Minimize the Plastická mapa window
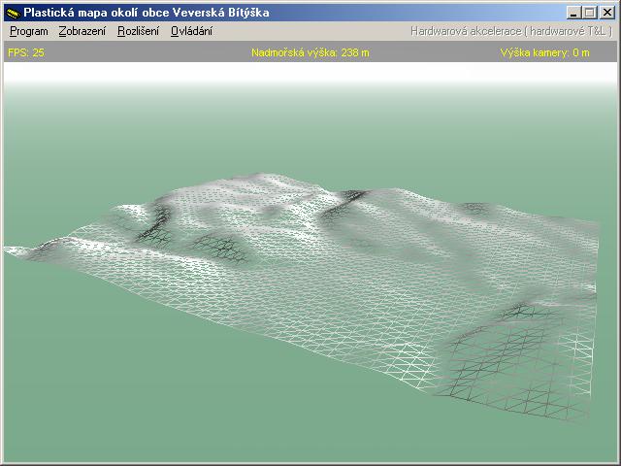 [575, 13]
